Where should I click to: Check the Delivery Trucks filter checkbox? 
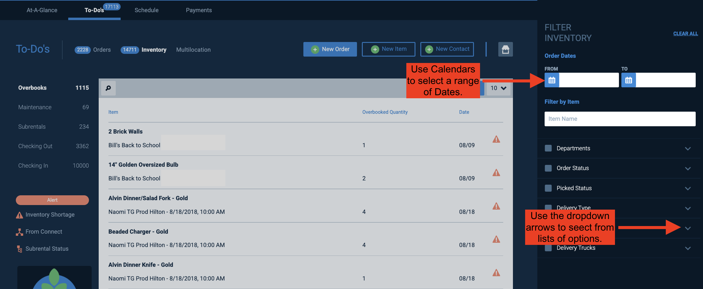click(548, 248)
